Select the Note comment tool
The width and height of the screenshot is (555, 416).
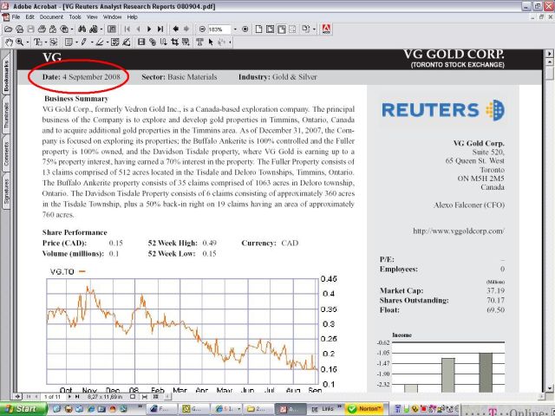click(x=69, y=42)
